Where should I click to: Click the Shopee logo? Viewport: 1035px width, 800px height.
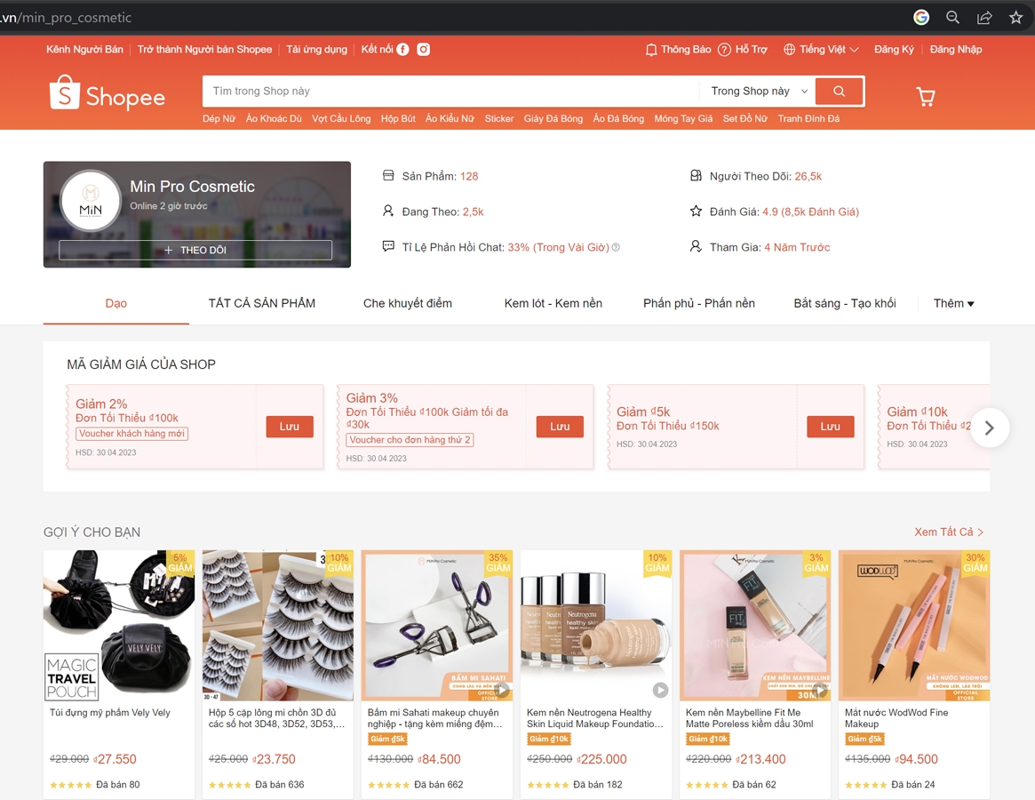point(107,92)
